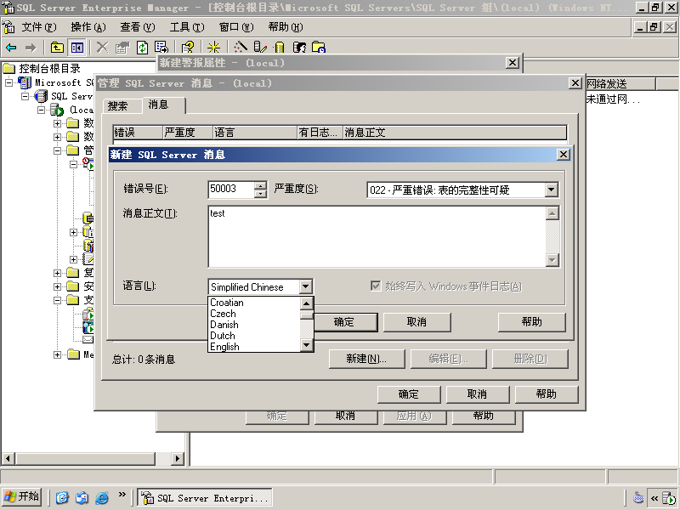Collapse the 支 support services folder node

tap(57, 300)
